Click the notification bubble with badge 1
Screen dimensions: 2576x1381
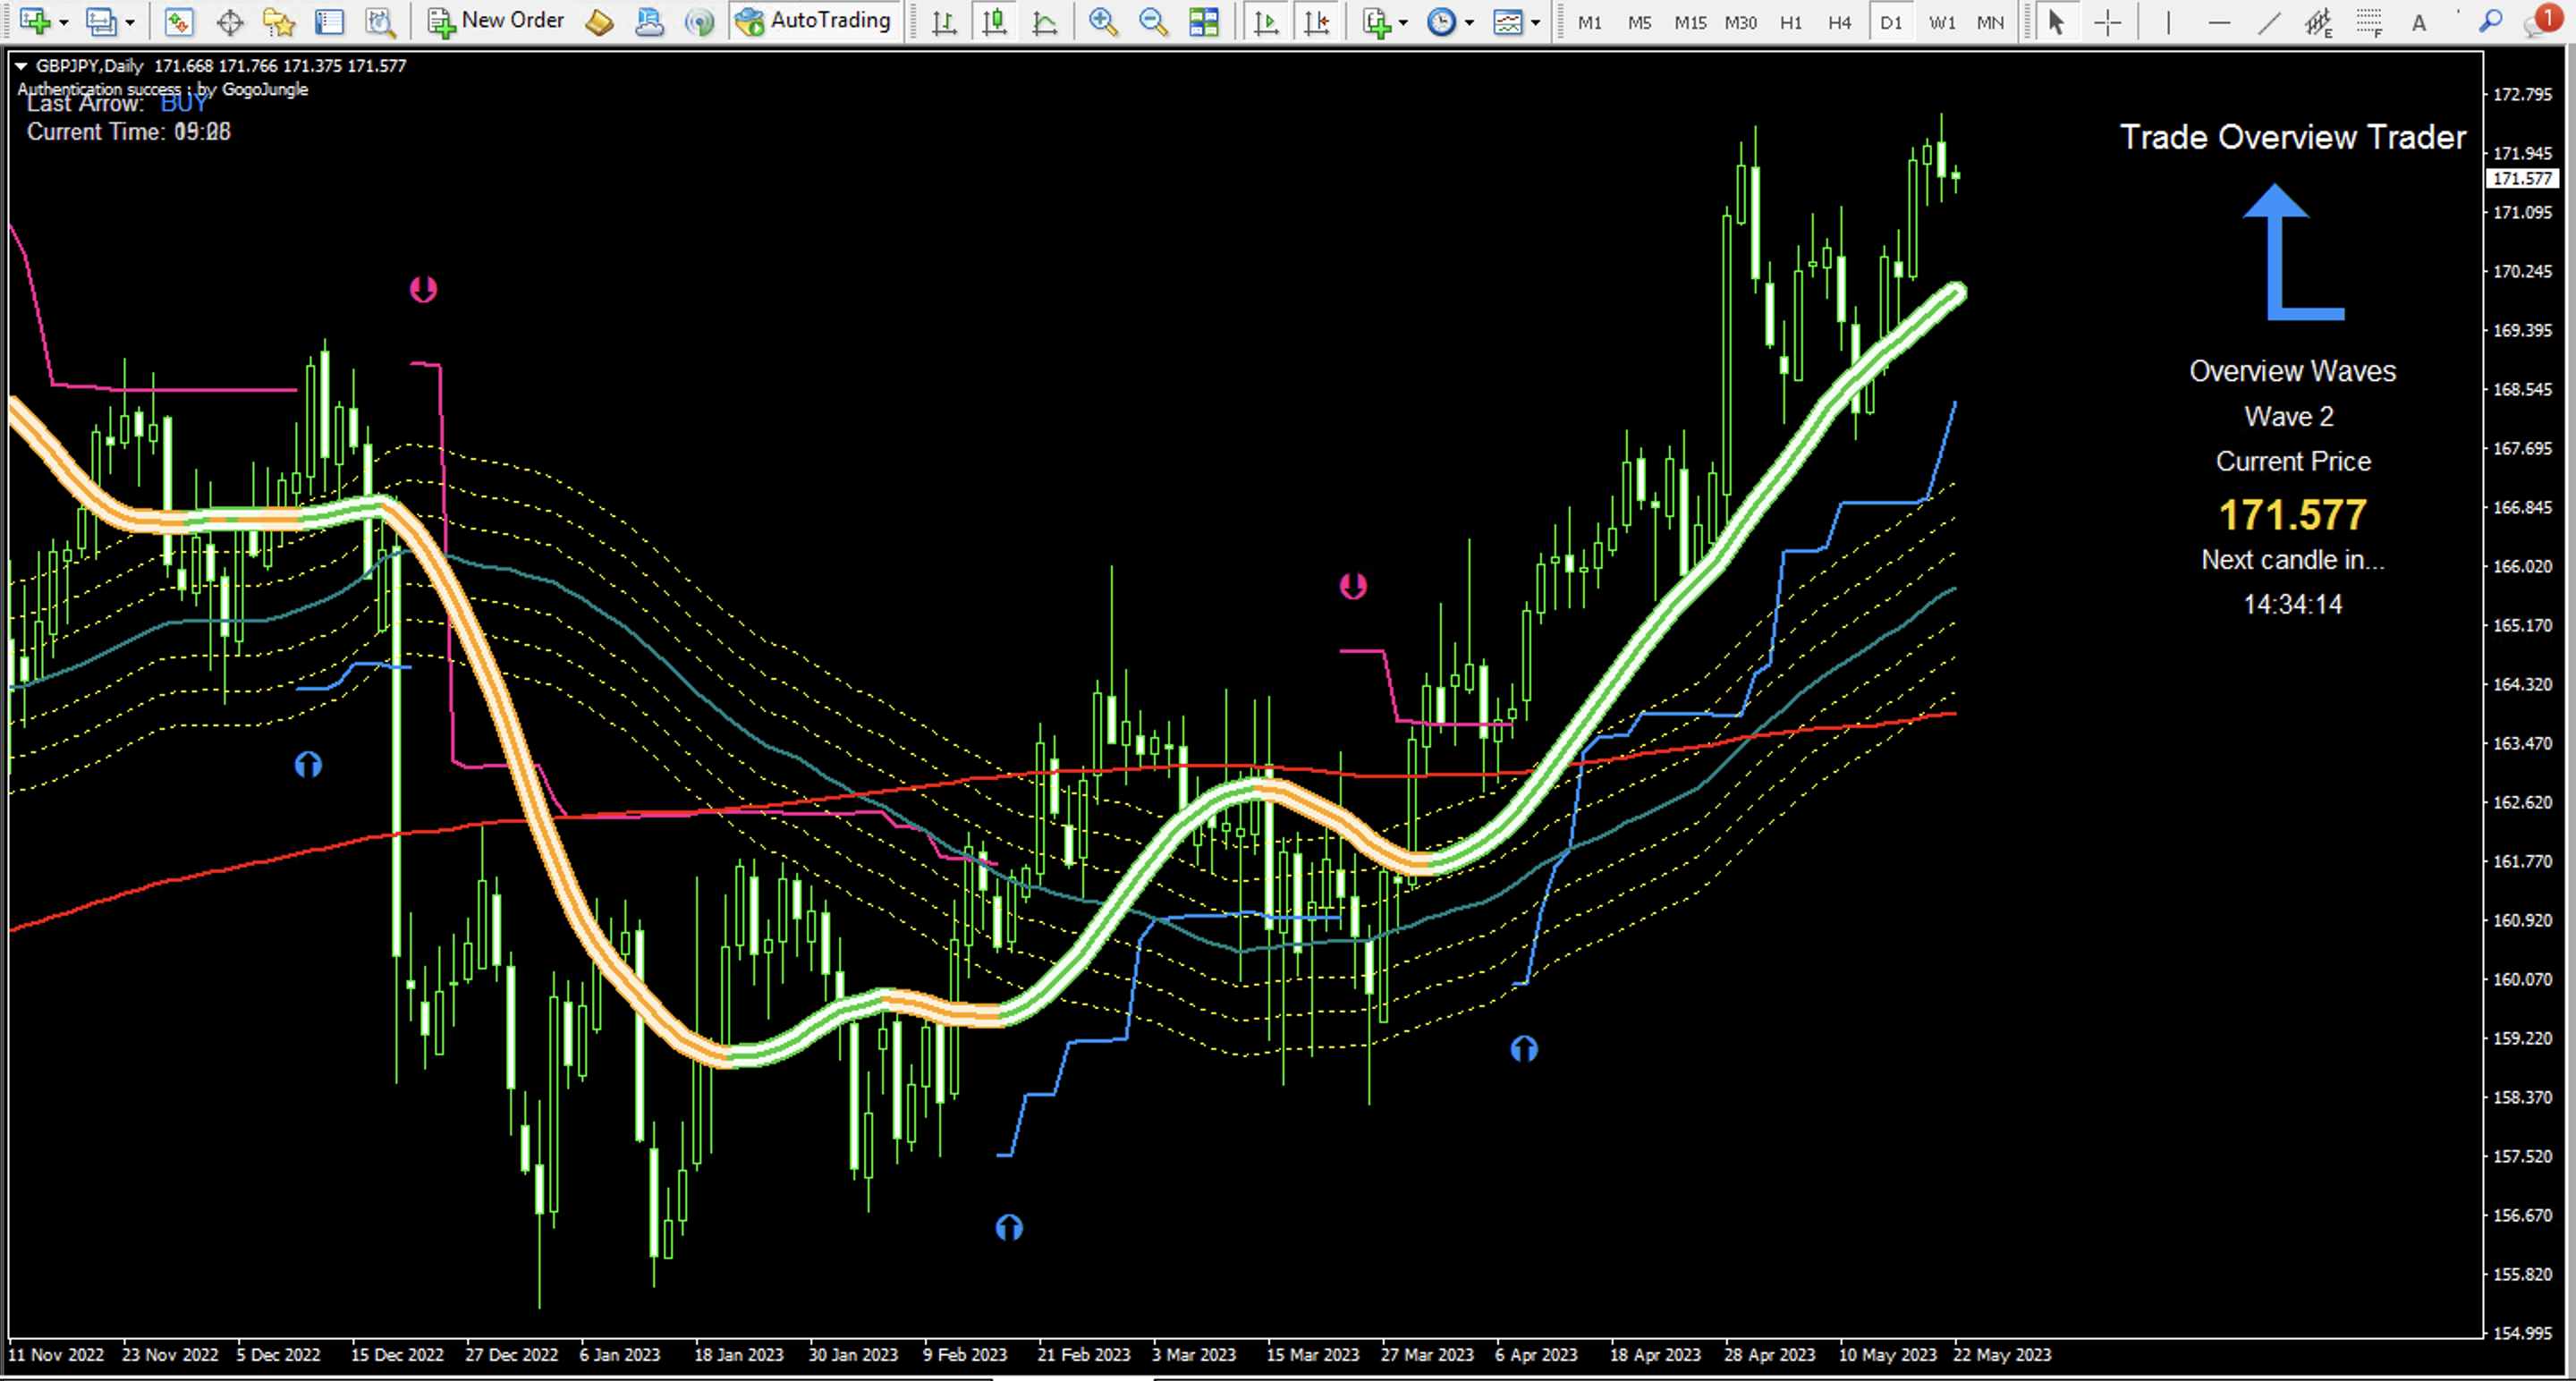tap(2541, 21)
